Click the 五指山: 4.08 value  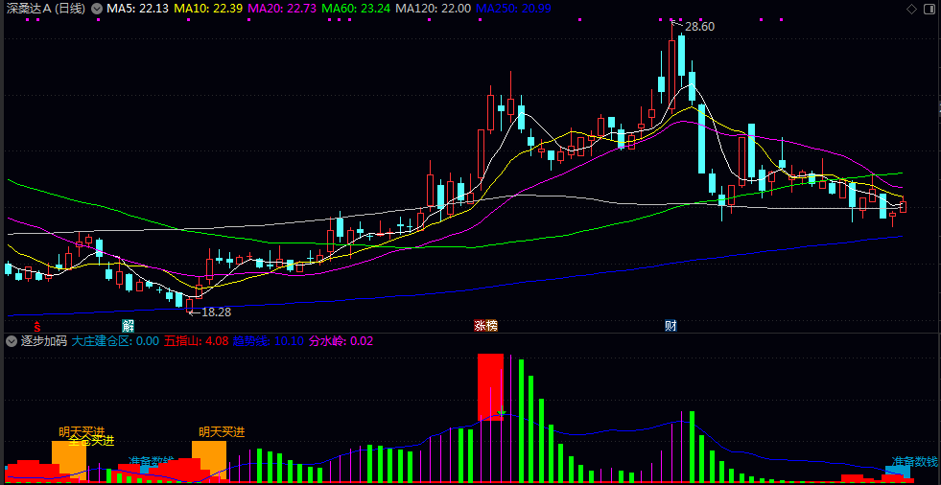click(197, 341)
